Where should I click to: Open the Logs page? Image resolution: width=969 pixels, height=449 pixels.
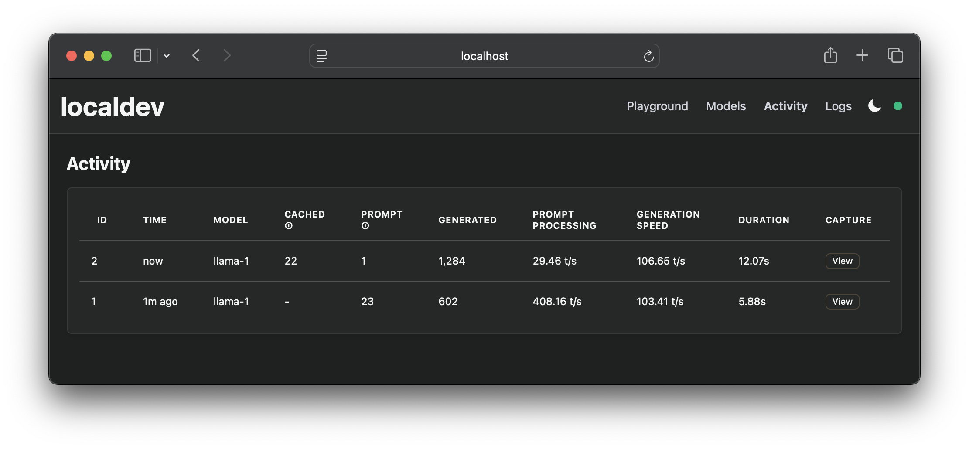pos(838,106)
